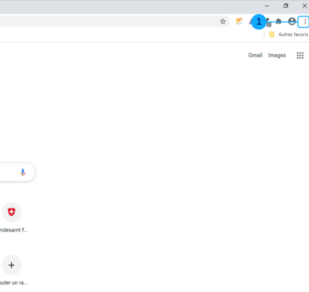This screenshot has width=309, height=292.
Task: Click the plus icon to add shortcut
Action: click(11, 265)
